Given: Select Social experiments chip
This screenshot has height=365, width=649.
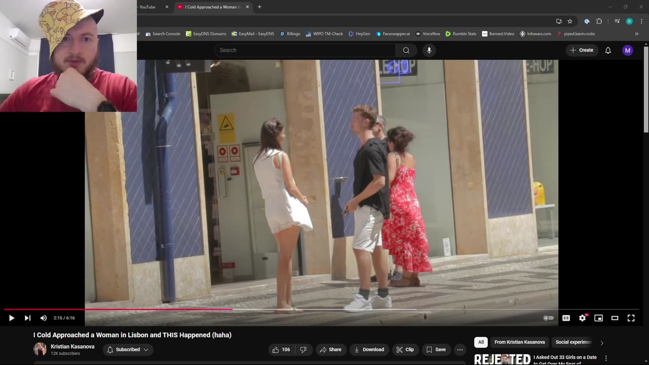Looking at the screenshot, I should (x=573, y=342).
